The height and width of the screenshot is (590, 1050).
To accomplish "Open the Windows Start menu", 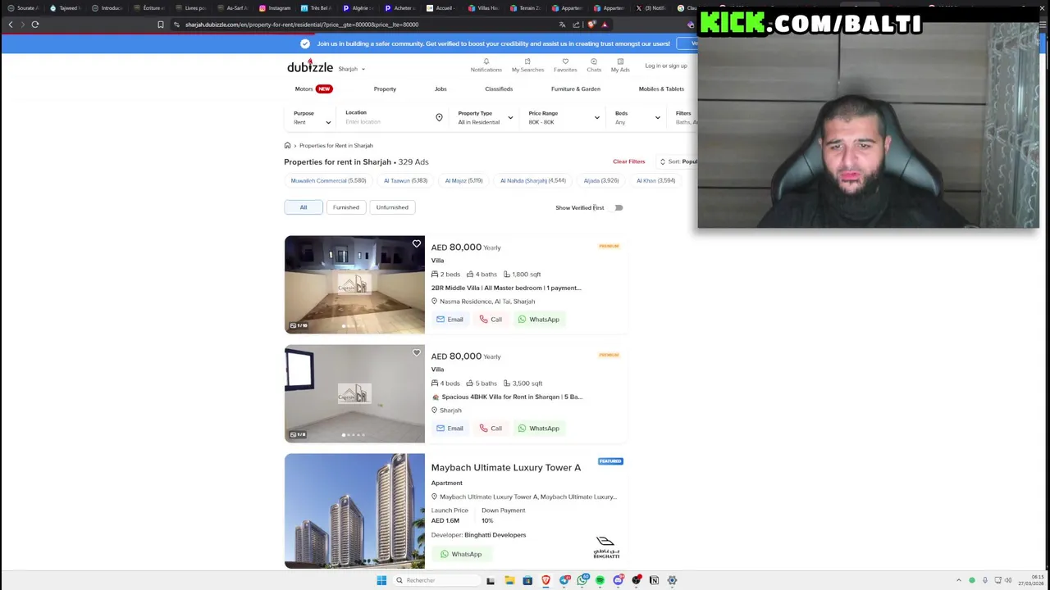I will pos(381,580).
